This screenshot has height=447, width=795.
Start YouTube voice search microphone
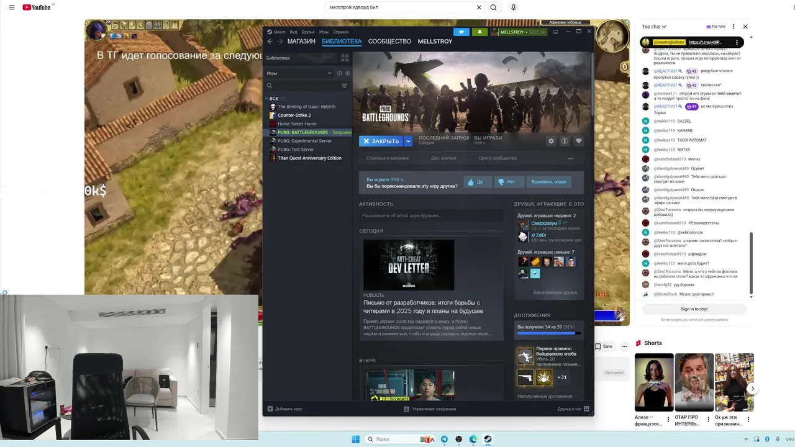tap(513, 7)
